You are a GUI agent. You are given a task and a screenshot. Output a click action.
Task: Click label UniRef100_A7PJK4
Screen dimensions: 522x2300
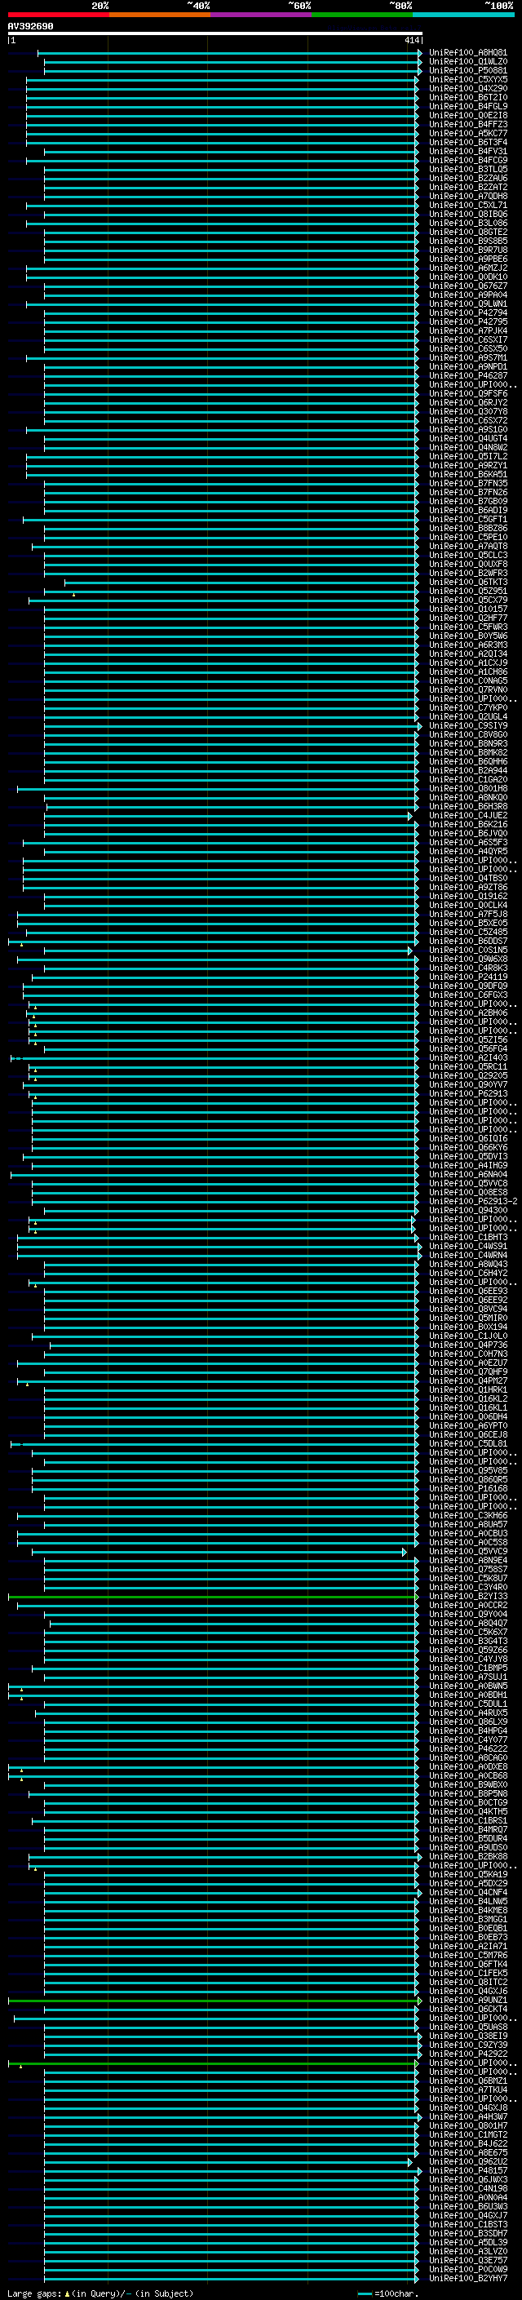(x=467, y=330)
